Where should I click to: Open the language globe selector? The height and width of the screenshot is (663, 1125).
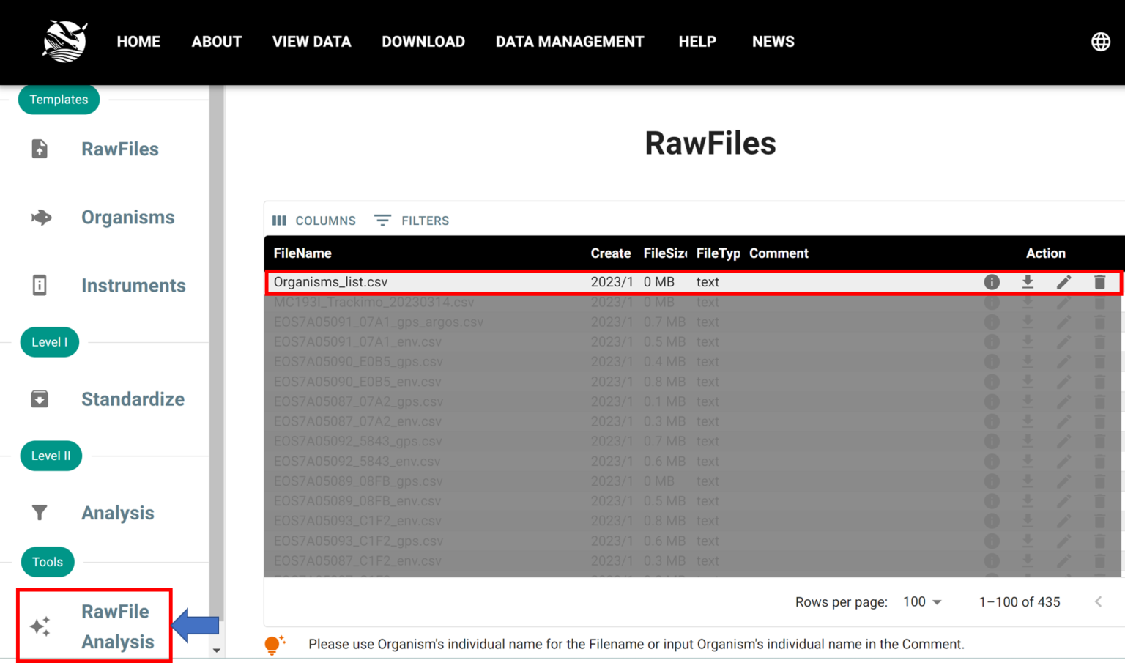(x=1100, y=42)
